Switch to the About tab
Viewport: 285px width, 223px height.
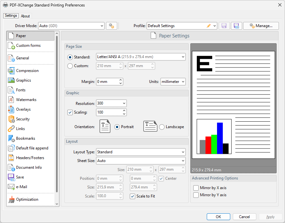pyautogui.click(x=25, y=15)
